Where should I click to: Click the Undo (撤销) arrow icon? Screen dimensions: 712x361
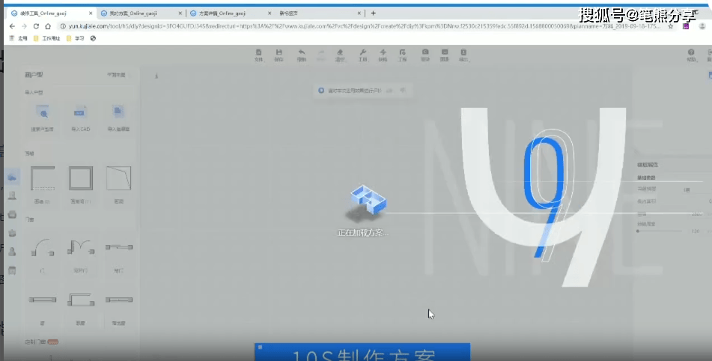point(301,53)
